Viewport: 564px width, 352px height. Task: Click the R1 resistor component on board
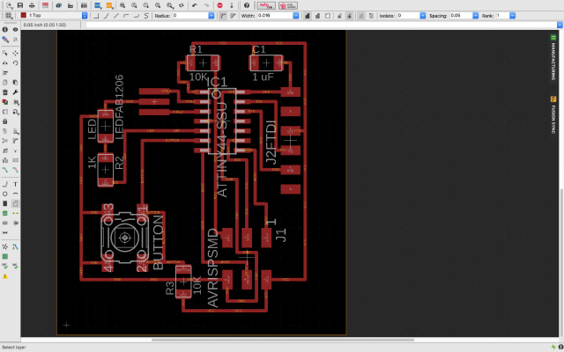pos(203,63)
